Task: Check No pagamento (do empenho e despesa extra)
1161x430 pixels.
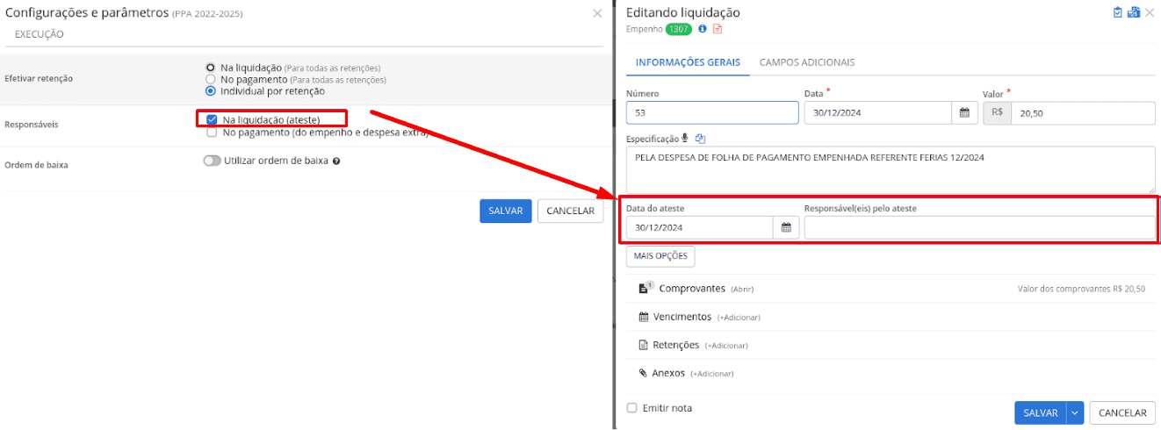Action: pos(212,133)
